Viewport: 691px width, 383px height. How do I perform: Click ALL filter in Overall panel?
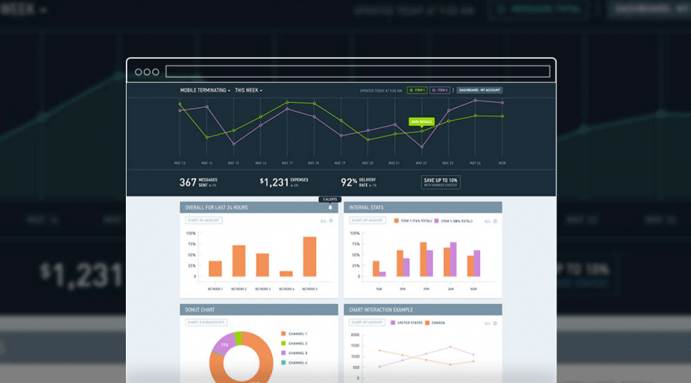click(x=324, y=220)
